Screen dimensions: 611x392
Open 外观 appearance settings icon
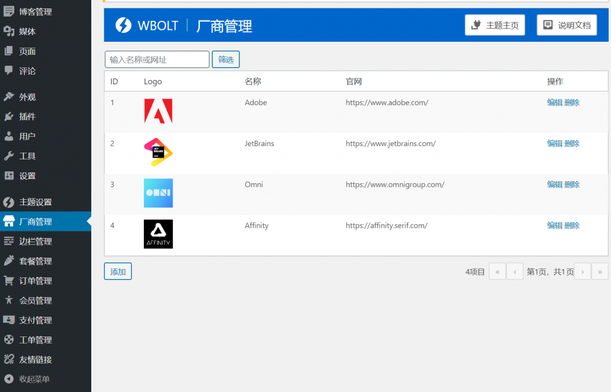tap(8, 96)
